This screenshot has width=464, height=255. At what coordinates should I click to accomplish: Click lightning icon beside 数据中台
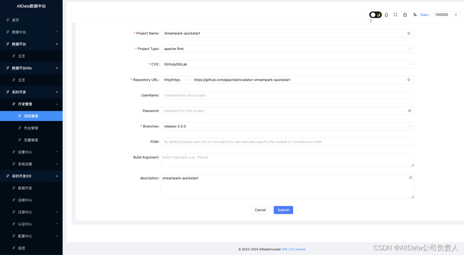(x=8, y=32)
